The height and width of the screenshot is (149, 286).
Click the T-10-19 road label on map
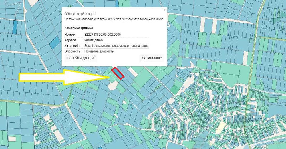[255, 41]
